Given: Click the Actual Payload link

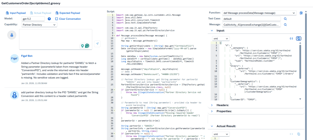Looking at the screenshot, I should click(43, 13).
